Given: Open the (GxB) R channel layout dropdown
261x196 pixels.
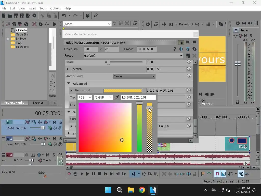Looking at the screenshot, I should point(103,97).
